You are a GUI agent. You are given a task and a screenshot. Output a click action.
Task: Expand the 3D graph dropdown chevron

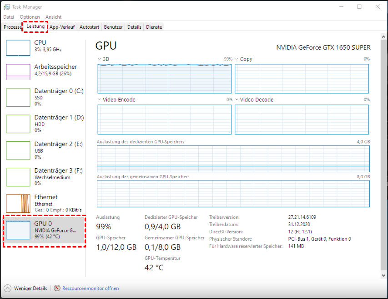(x=100, y=59)
